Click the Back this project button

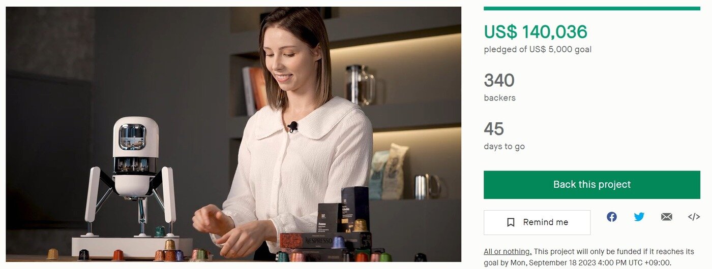(x=592, y=185)
